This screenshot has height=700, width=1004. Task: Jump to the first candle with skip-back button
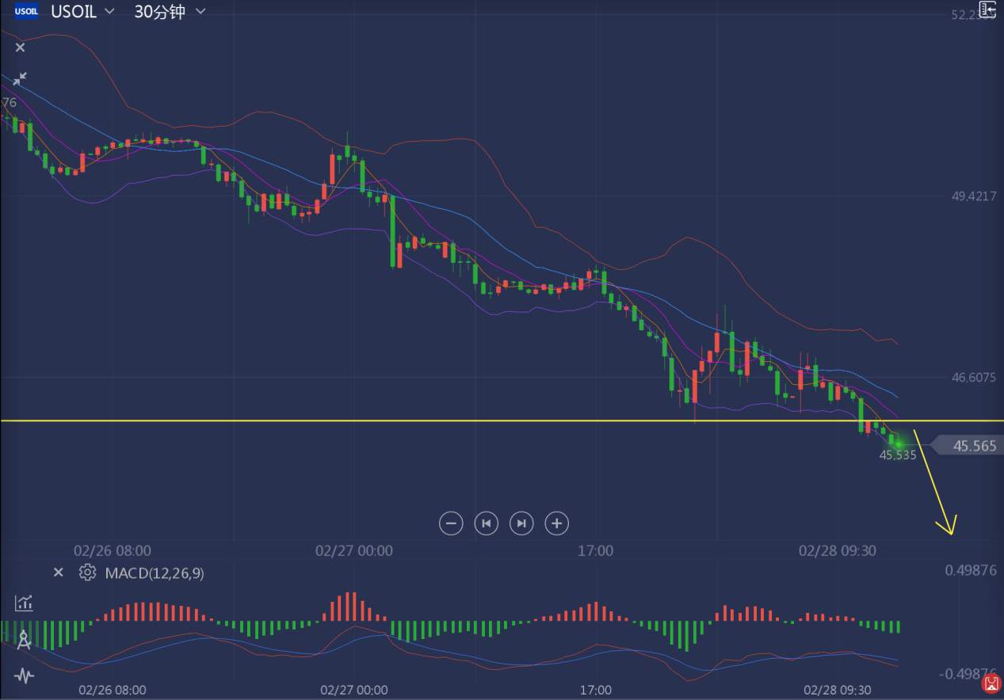tap(486, 523)
